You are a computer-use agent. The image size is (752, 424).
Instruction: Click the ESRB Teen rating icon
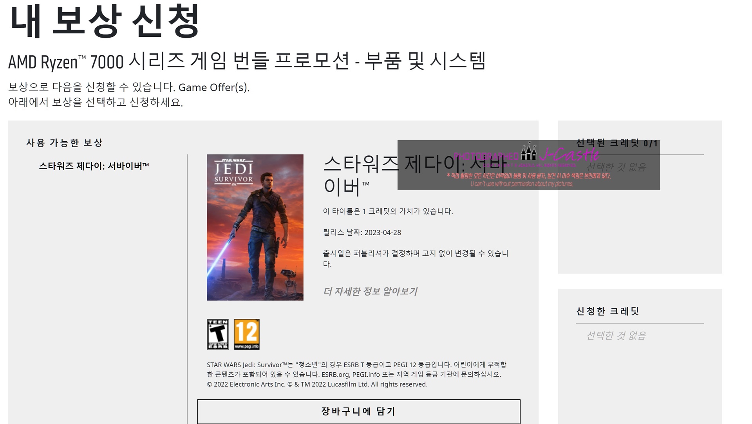tap(218, 334)
